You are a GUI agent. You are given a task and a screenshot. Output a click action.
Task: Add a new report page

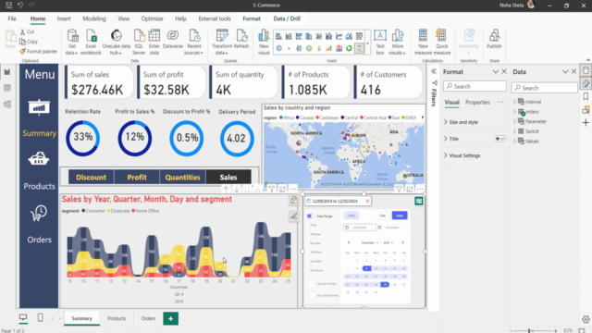(x=170, y=318)
